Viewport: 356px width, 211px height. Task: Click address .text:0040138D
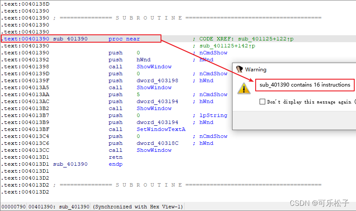coord(25,4)
